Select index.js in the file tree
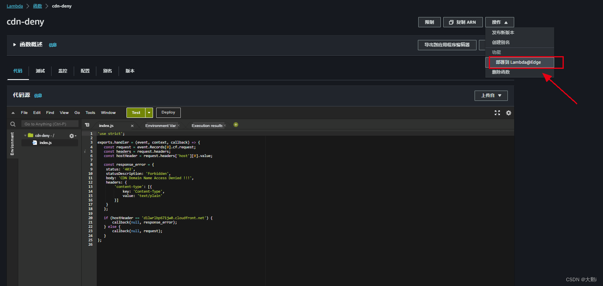This screenshot has width=603, height=286. click(45, 142)
